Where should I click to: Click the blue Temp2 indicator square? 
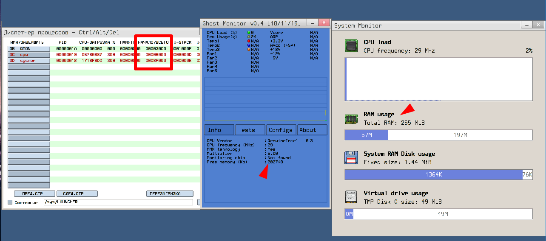(x=249, y=45)
